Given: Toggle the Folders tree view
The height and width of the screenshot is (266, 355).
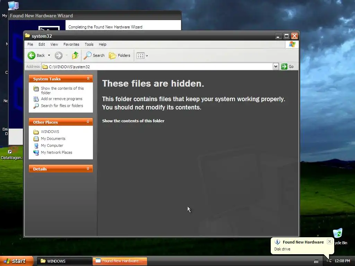Looking at the screenshot, I should point(120,55).
